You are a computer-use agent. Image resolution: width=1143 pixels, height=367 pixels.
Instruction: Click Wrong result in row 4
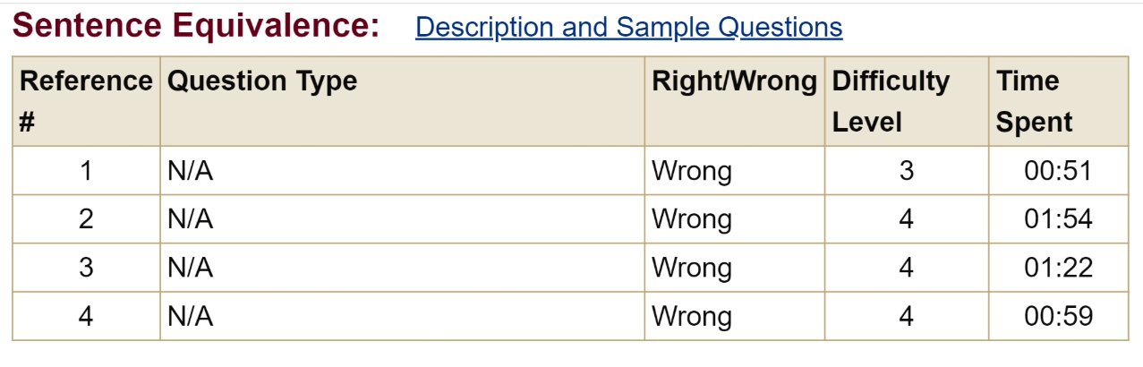(691, 316)
